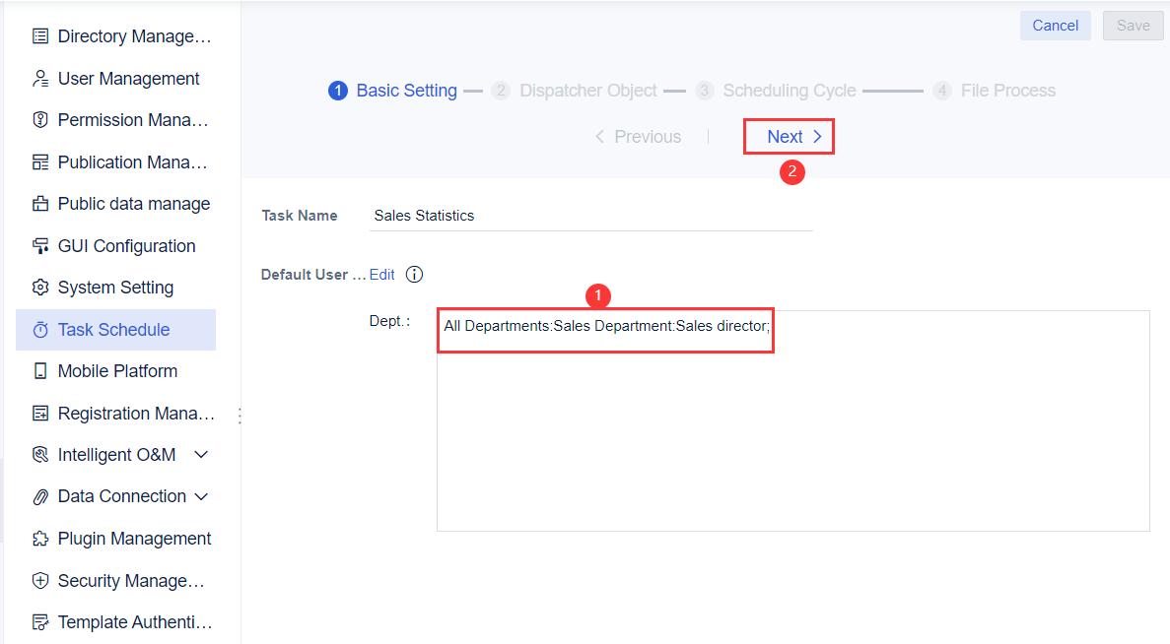The width and height of the screenshot is (1170, 644).
Task: Expand the Data Connection menu
Action: coord(202,496)
